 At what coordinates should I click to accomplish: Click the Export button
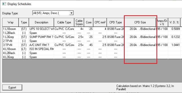pos(12,87)
